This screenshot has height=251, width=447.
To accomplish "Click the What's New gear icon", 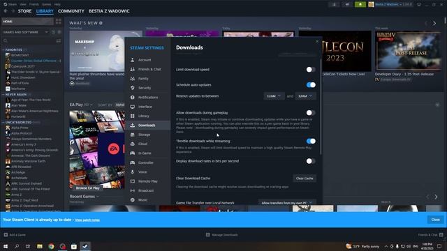I will [101, 23].
